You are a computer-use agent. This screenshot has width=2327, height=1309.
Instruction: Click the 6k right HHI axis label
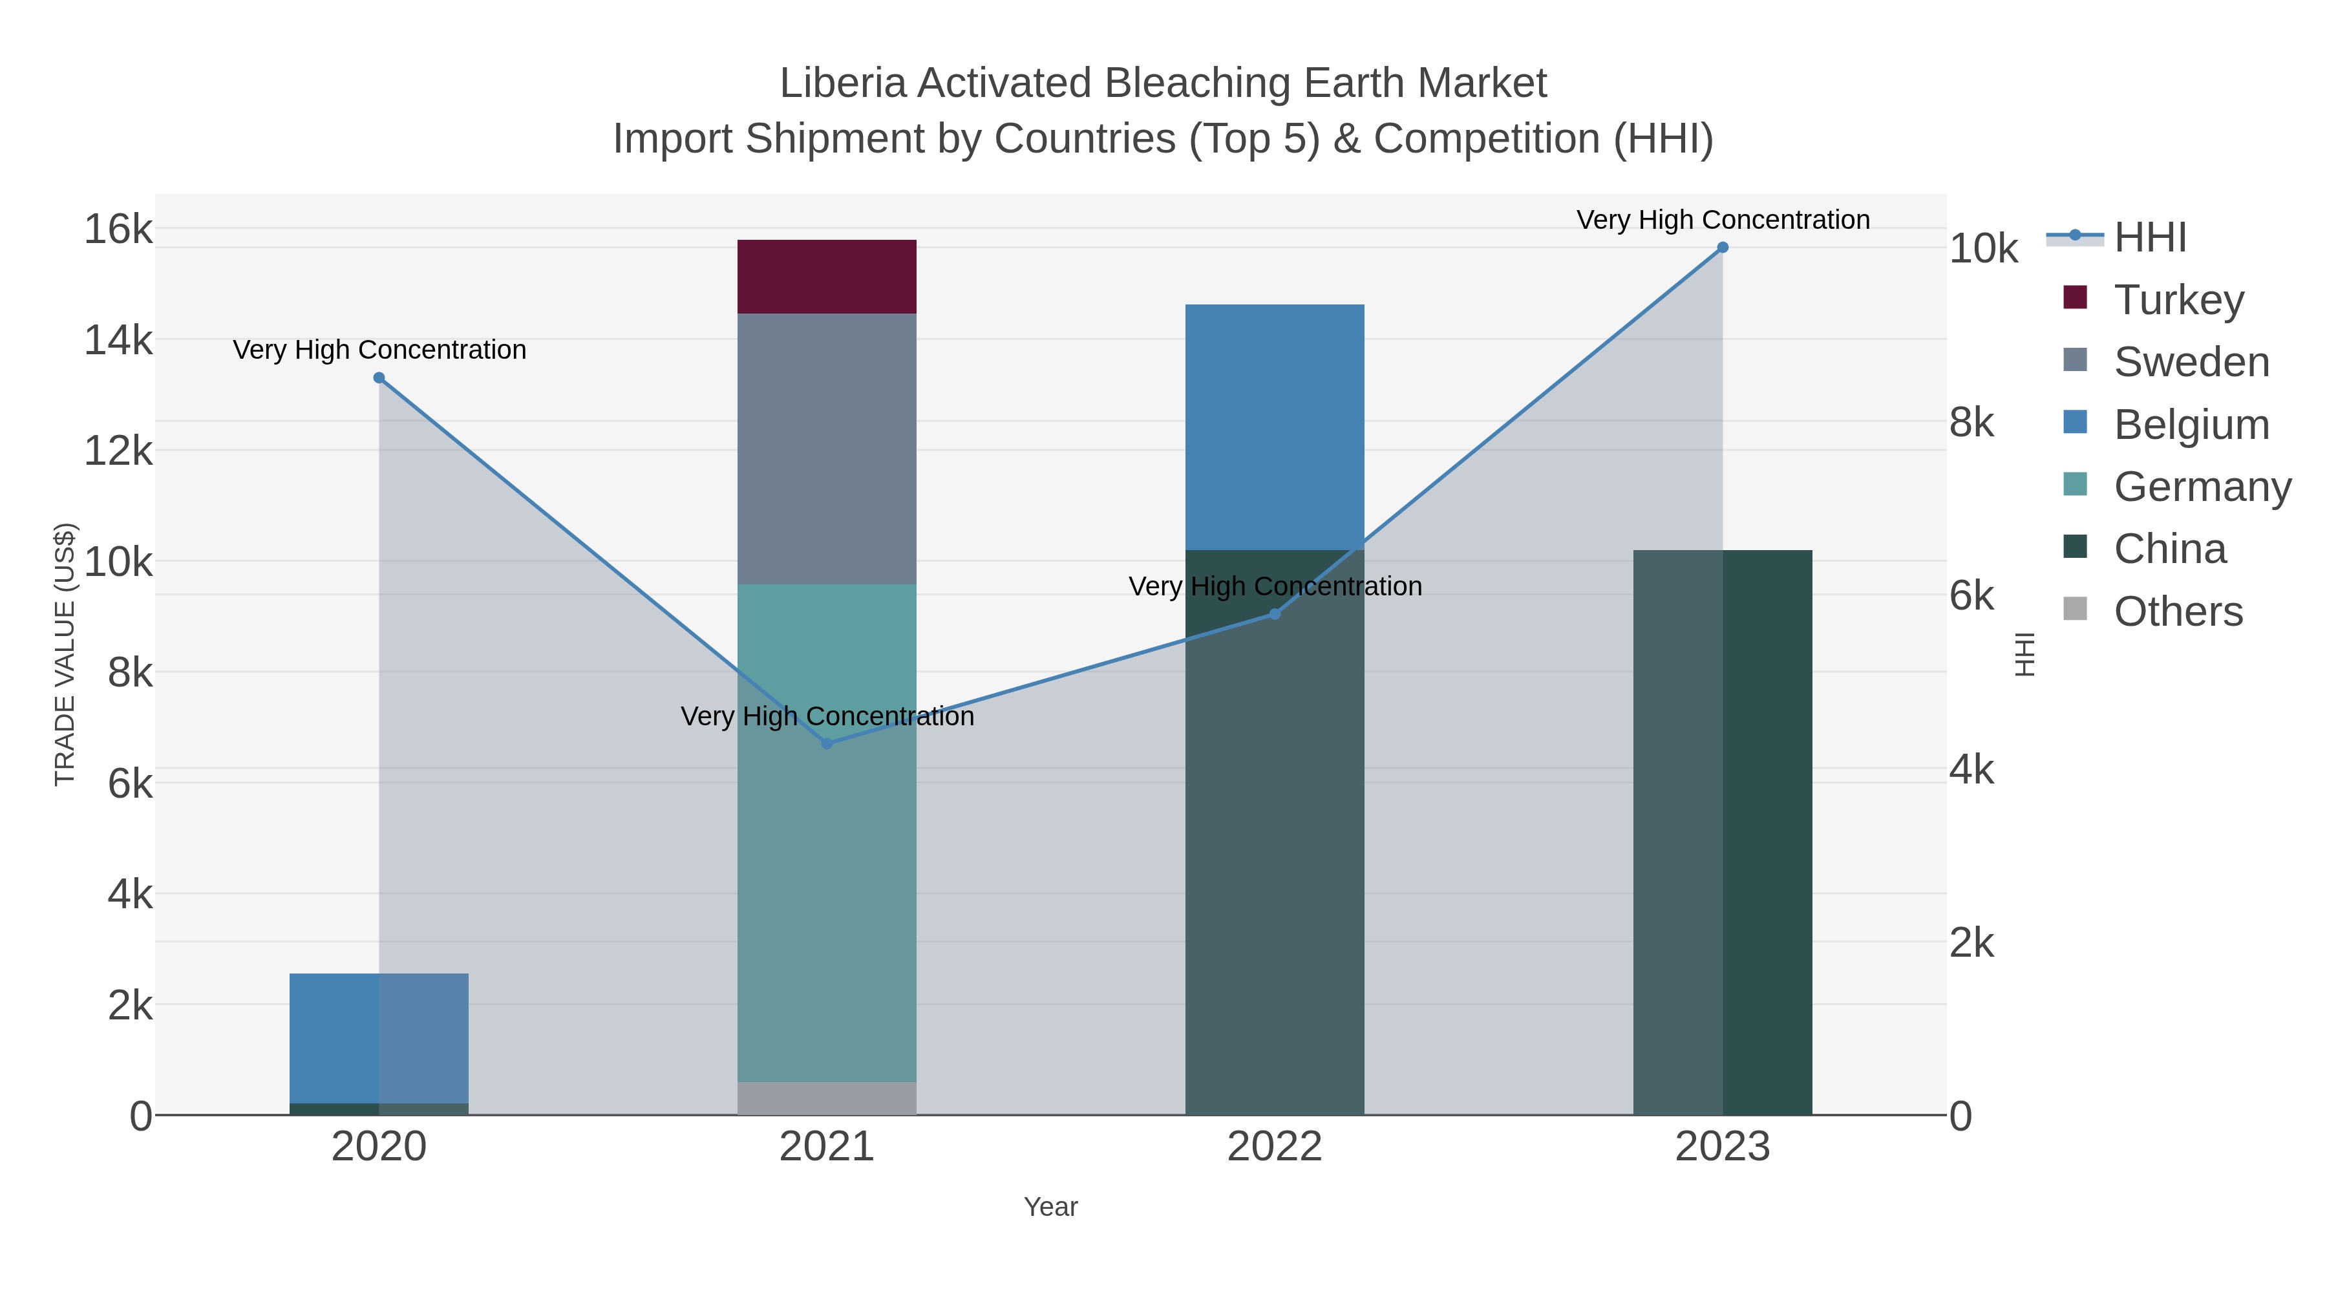coord(1972,596)
